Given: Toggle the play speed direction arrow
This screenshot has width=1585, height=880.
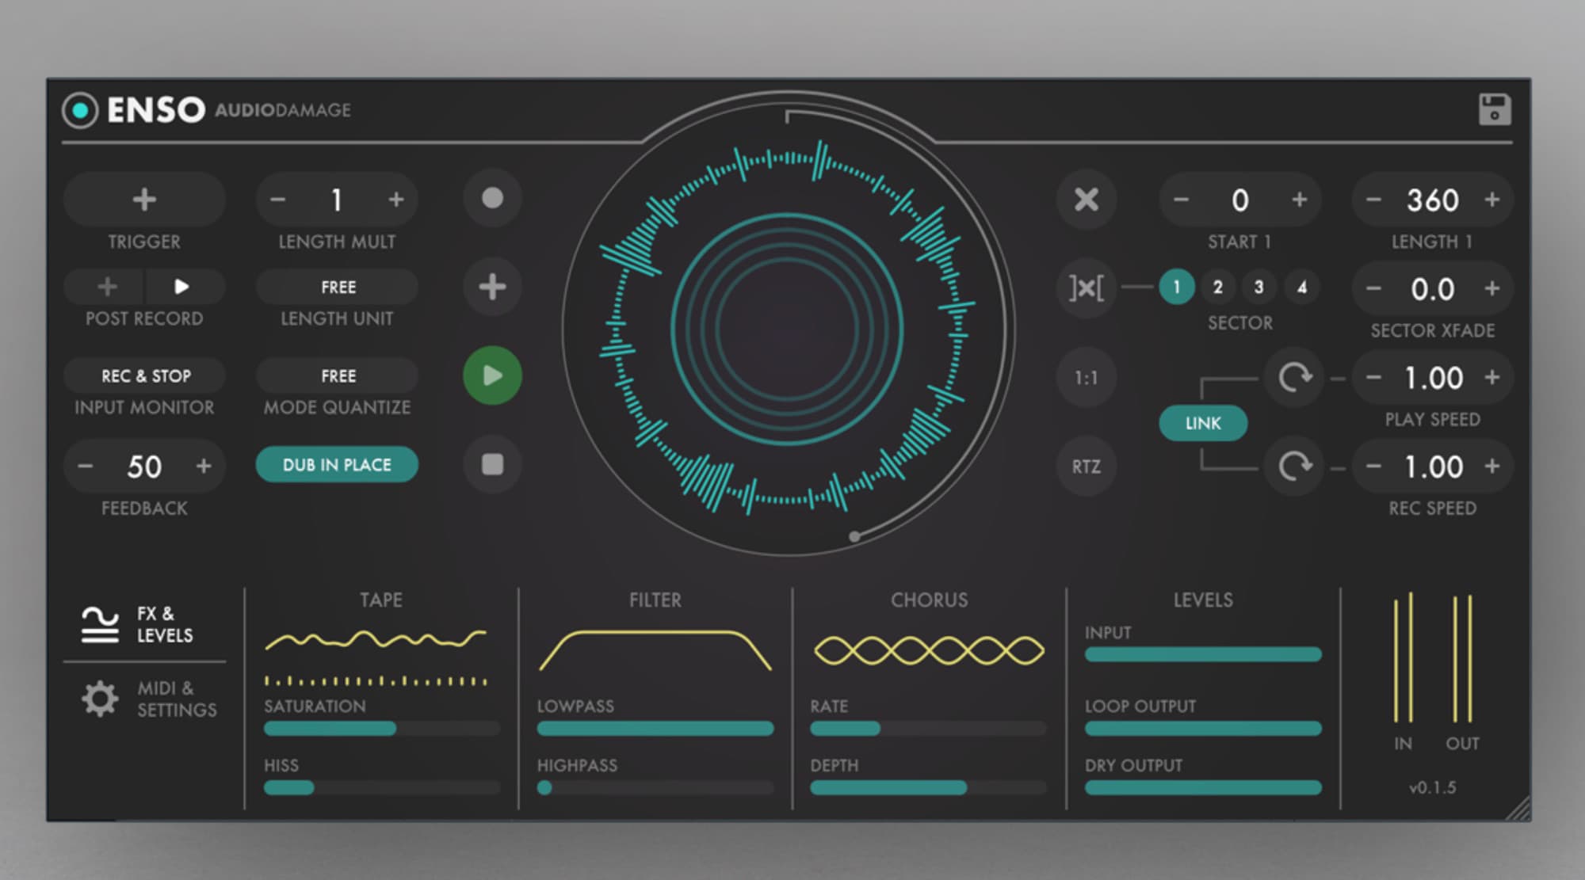Looking at the screenshot, I should click(x=1294, y=377).
